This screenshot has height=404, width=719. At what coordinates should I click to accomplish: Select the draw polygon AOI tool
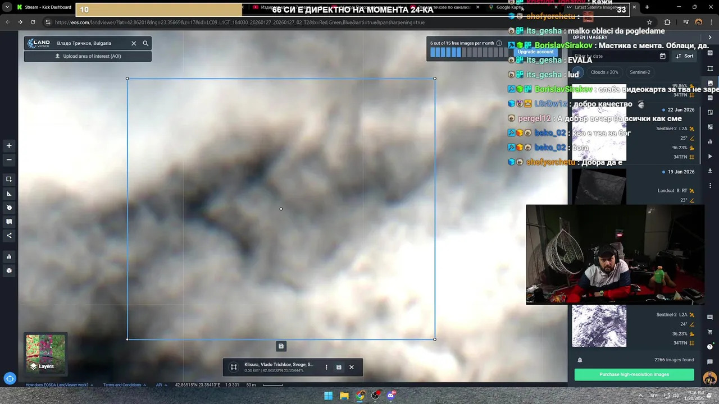click(9, 194)
